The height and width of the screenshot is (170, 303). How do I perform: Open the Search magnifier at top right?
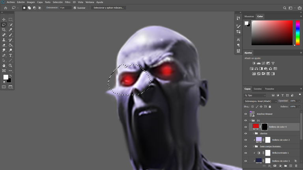284,8
